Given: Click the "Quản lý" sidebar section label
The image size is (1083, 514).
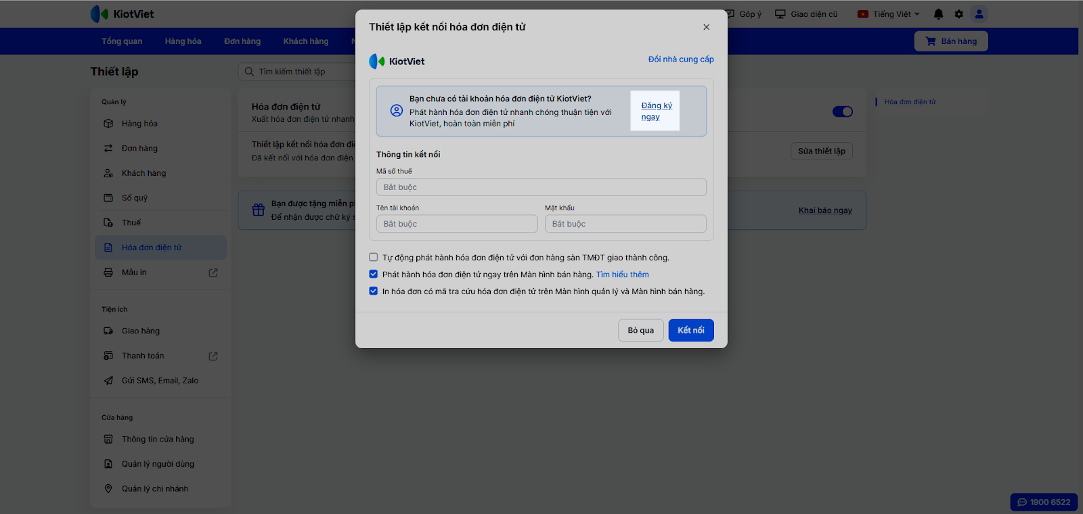Looking at the screenshot, I should point(114,102).
